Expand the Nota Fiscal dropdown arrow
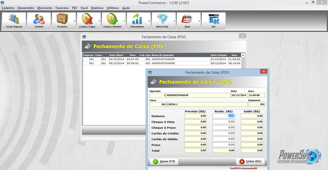Screen dimensions: 328x170 [174, 21]
